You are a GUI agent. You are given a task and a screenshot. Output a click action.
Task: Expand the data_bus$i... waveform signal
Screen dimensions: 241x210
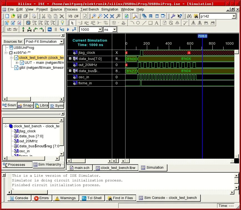click(70, 71)
